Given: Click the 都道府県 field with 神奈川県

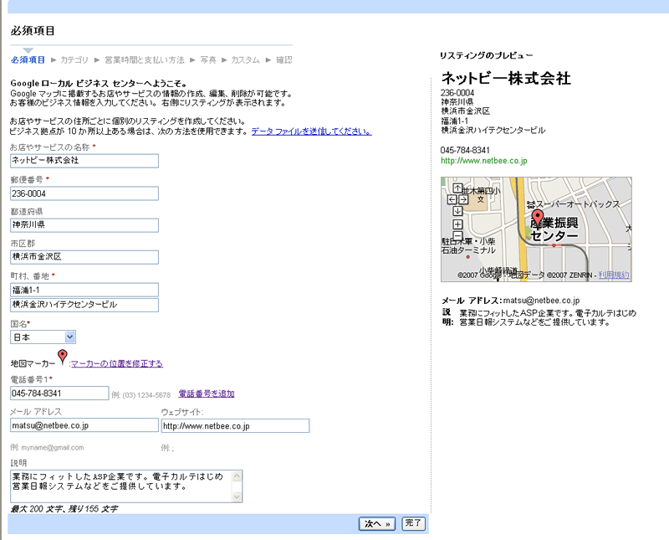Looking at the screenshot, I should coord(84,225).
